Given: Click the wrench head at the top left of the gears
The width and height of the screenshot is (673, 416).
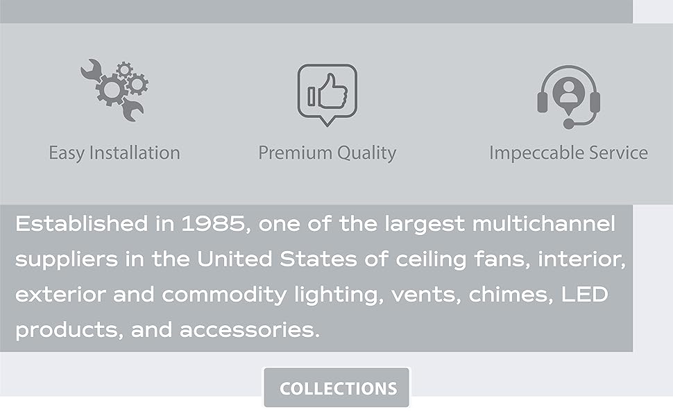Looking at the screenshot, I should (x=90, y=69).
